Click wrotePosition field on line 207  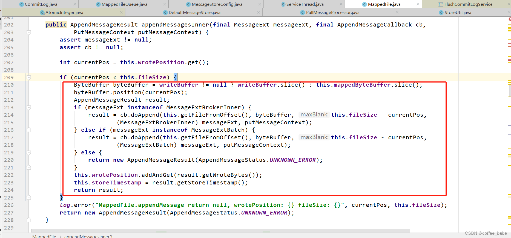tap(161, 62)
